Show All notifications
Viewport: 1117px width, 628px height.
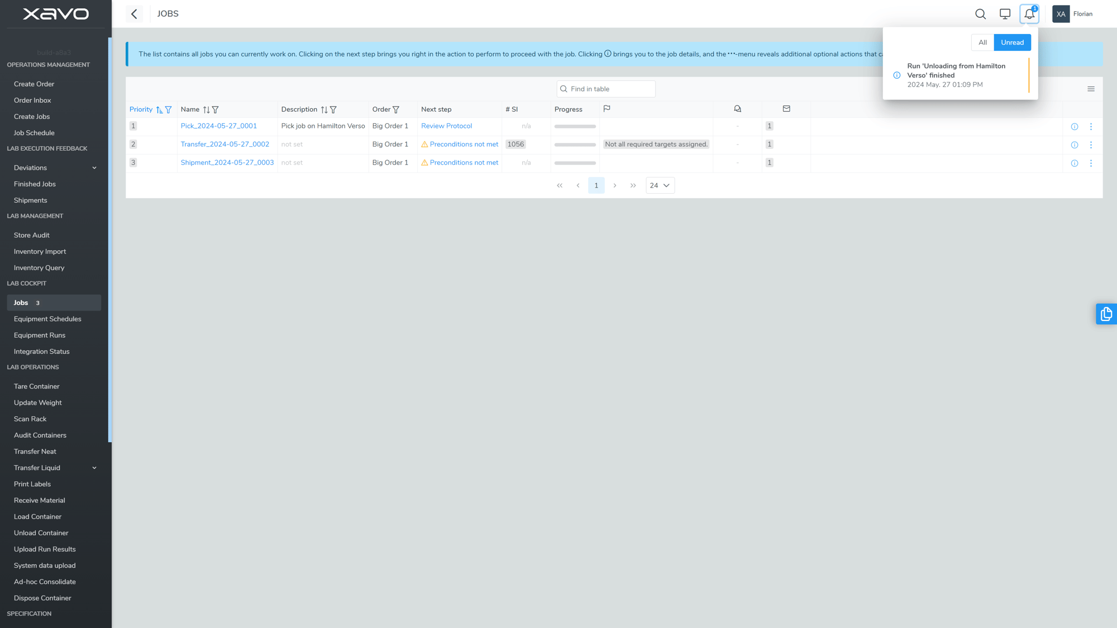pyautogui.click(x=982, y=42)
